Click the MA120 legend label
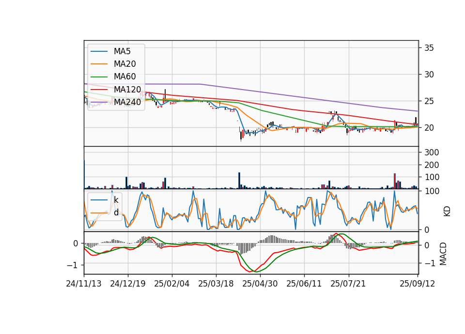This screenshot has width=465, height=334. click(x=127, y=90)
